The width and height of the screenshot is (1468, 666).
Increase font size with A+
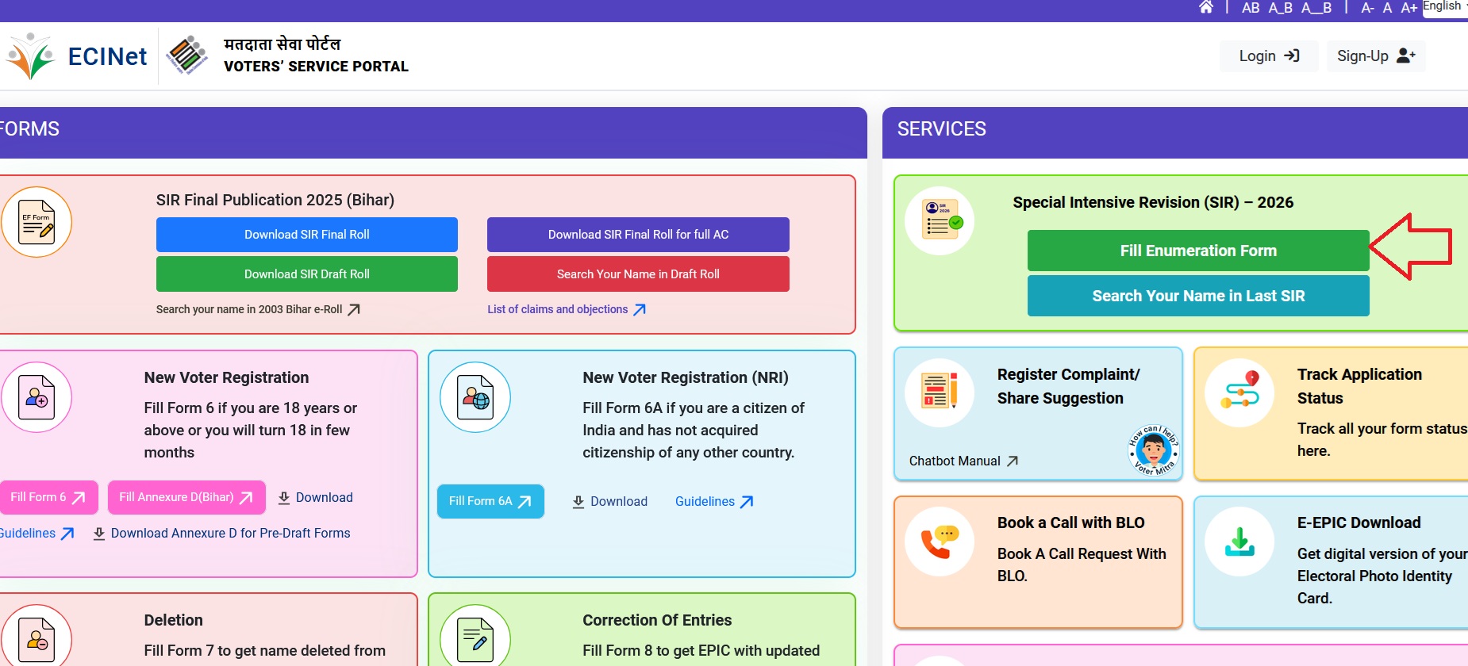1408,8
